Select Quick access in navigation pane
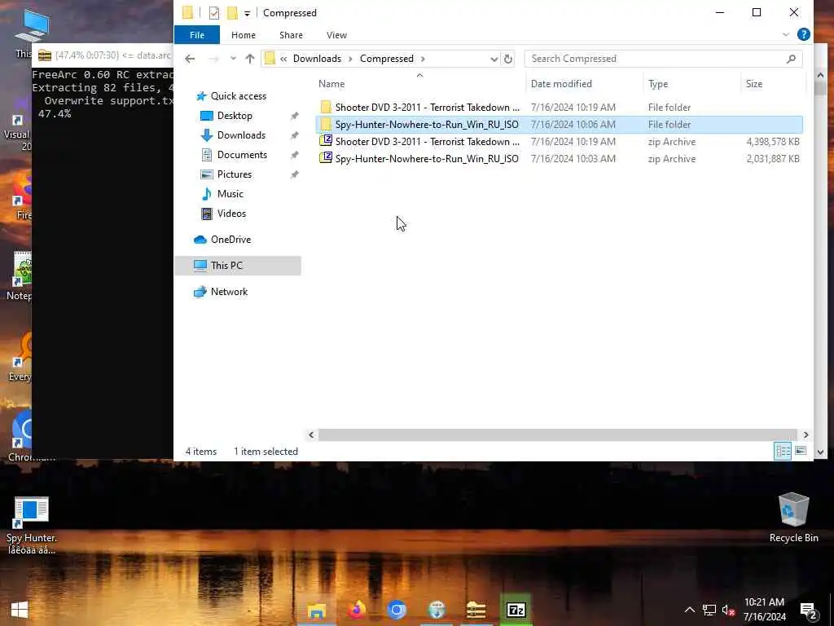834x626 pixels. coord(239,96)
